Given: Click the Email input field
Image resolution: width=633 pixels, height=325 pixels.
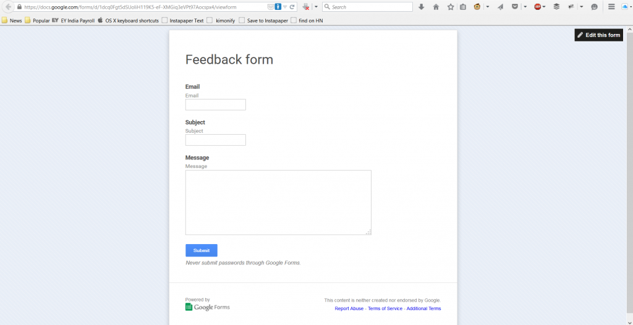Looking at the screenshot, I should tap(216, 104).
